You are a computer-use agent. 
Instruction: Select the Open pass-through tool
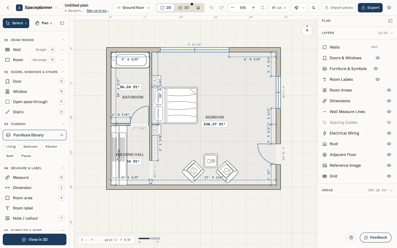coord(34,102)
